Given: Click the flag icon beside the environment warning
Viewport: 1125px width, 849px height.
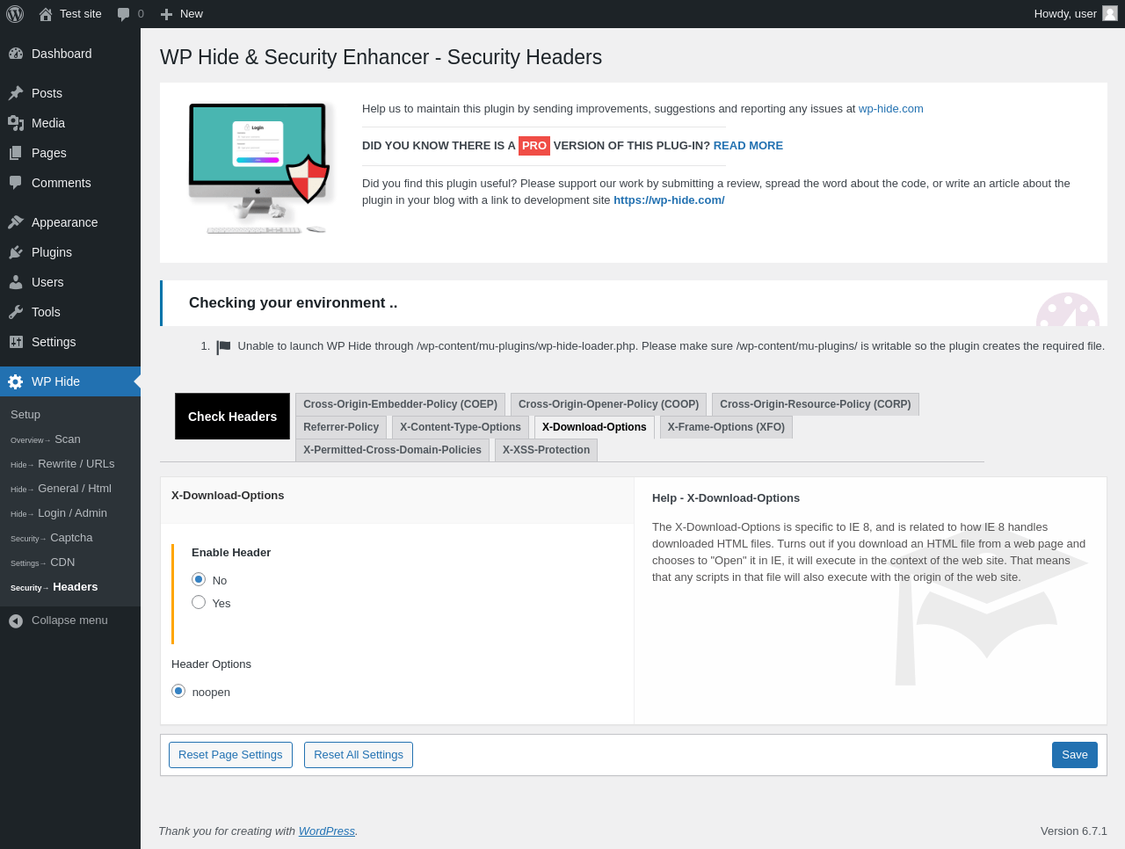Looking at the screenshot, I should pos(223,347).
